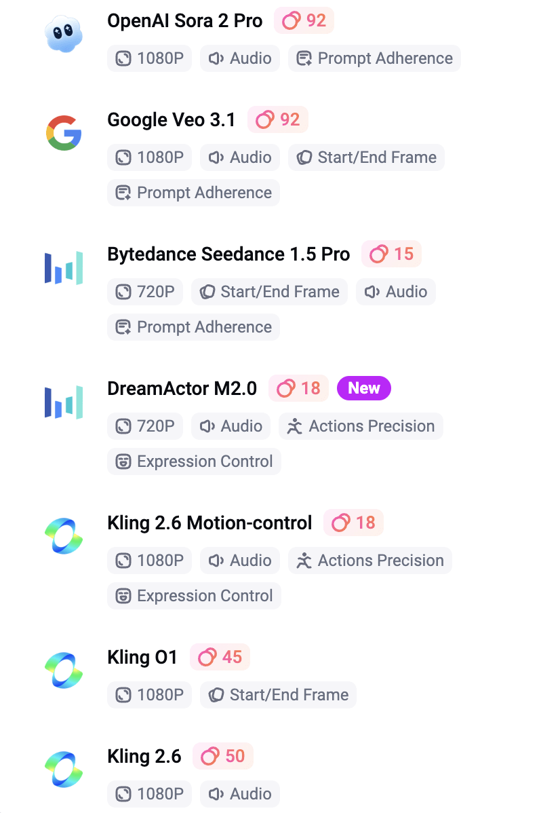Click the New badge on DreamActor M2.0

pos(364,388)
